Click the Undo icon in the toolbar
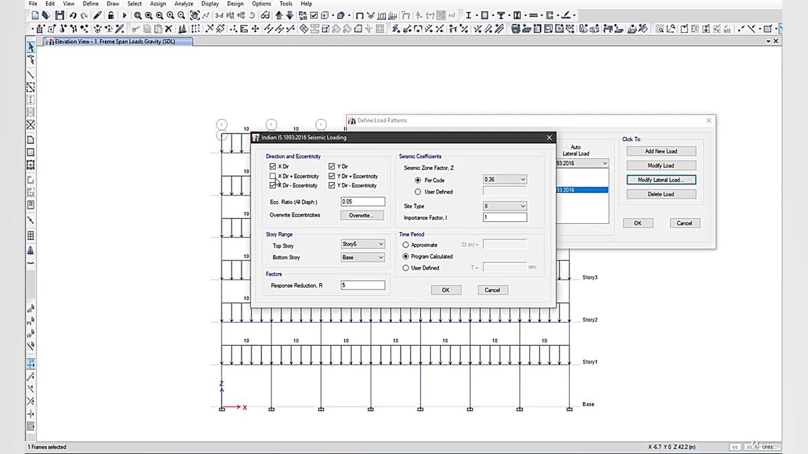This screenshot has height=454, width=808. point(72,15)
